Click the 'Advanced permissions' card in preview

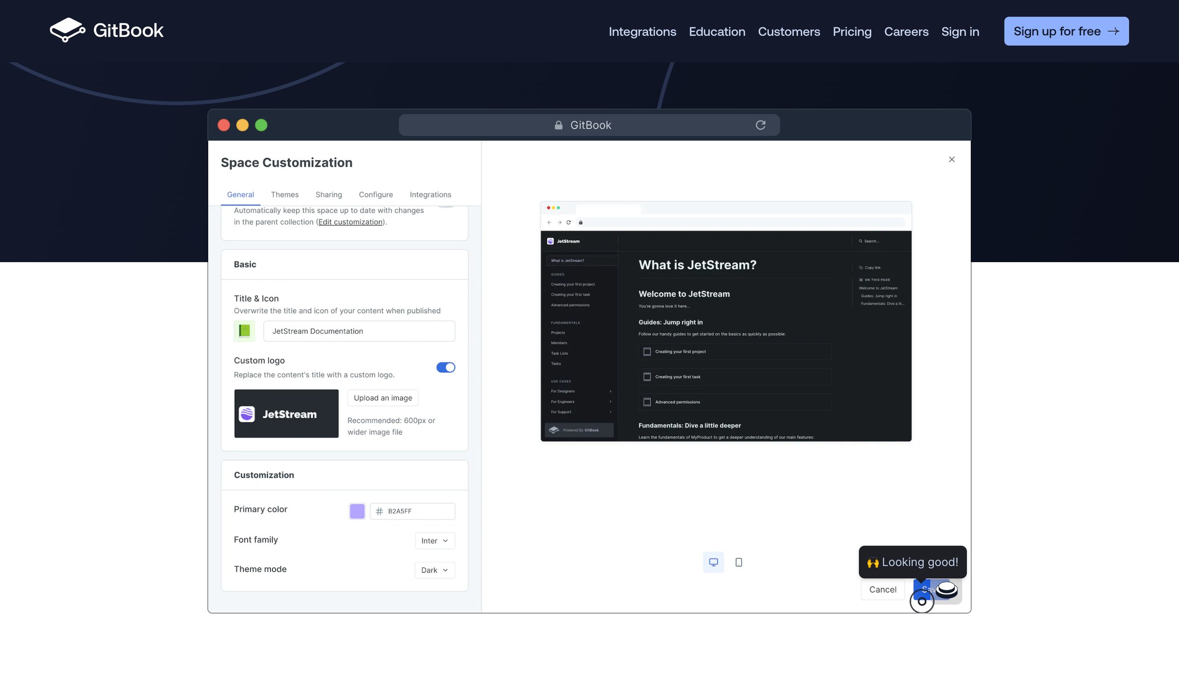[x=735, y=402]
